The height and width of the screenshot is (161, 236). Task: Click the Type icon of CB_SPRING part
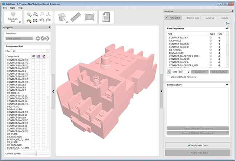(x=211, y=50)
